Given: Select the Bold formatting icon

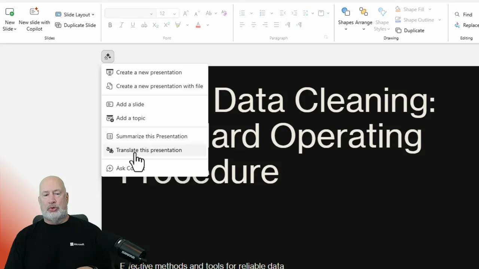Looking at the screenshot, I should pos(110,25).
